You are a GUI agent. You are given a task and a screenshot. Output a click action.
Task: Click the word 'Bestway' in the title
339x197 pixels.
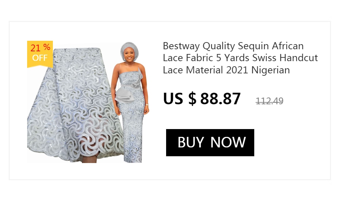click(x=181, y=46)
